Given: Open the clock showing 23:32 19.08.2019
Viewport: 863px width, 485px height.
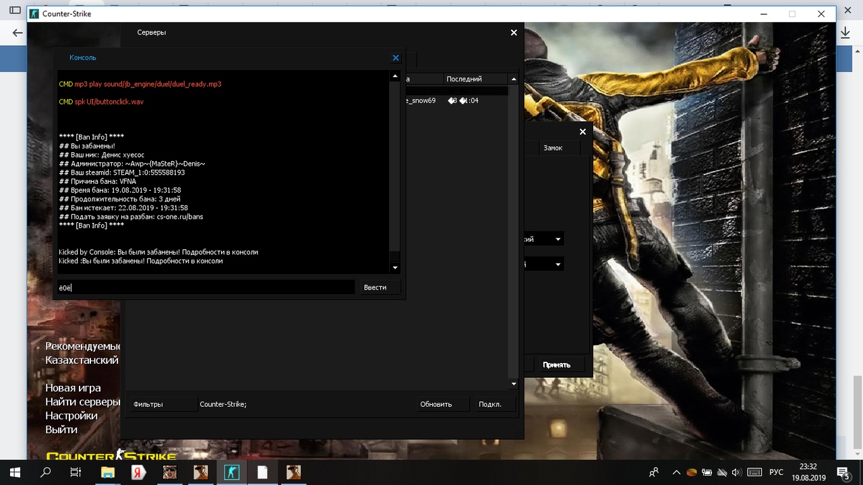Looking at the screenshot, I should (808, 472).
